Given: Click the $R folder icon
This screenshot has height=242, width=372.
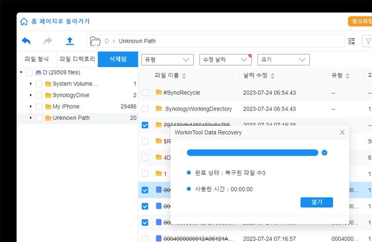Looking at the screenshot, I should tap(159, 141).
